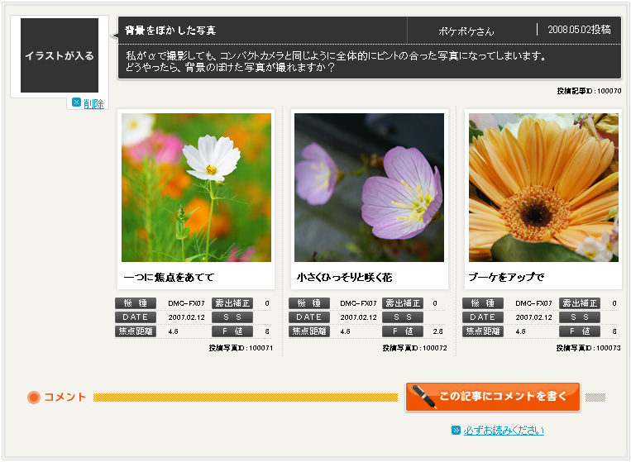Click the author name ポケポケさん
Screen dimensions: 631x462
pyautogui.click(x=466, y=31)
